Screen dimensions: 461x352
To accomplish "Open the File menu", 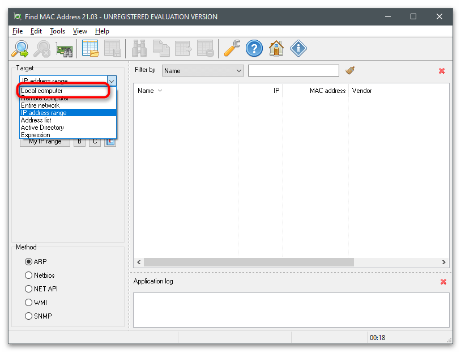I will tap(18, 31).
